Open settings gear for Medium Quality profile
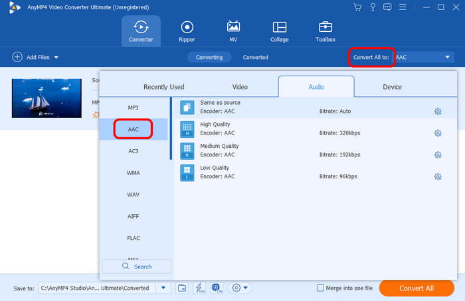The height and width of the screenshot is (301, 465). (438, 154)
